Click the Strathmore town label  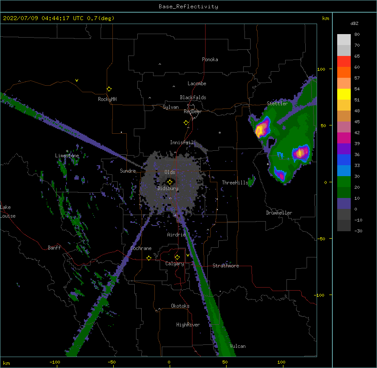point(226,266)
